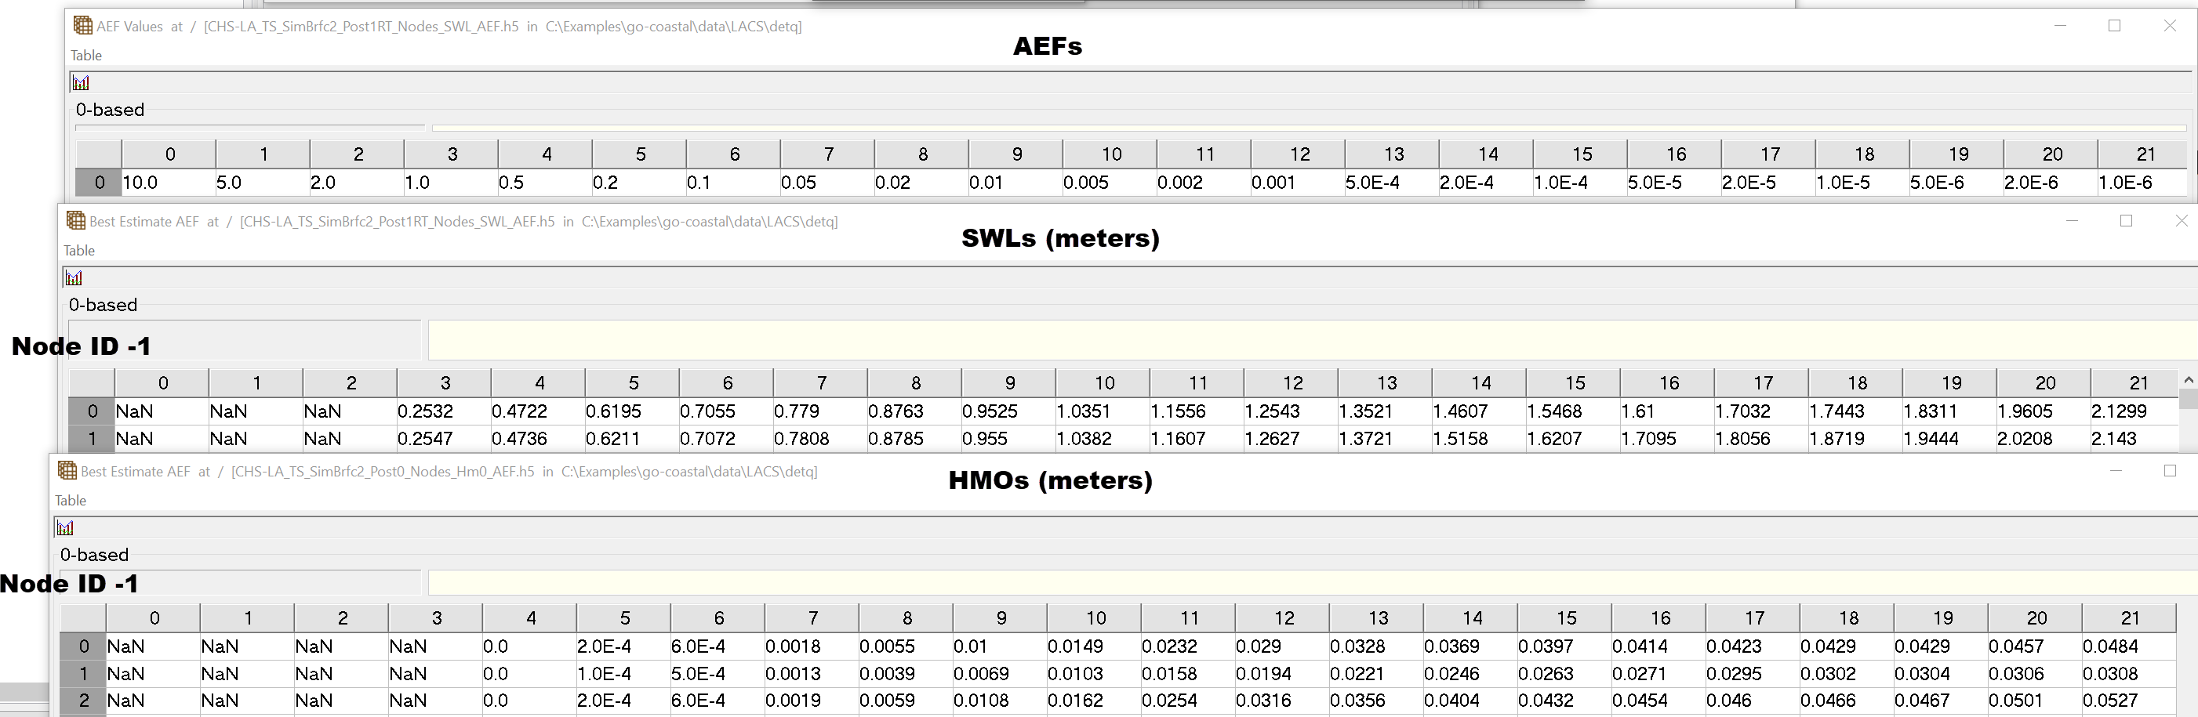The image size is (2198, 717).
Task: Click 0-based label in SWLs window
Action: click(104, 306)
